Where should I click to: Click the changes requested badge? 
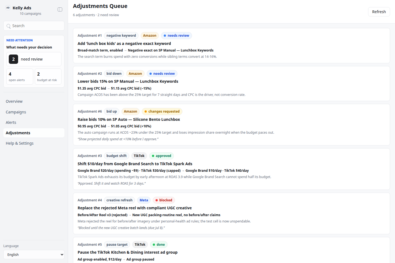(162, 112)
